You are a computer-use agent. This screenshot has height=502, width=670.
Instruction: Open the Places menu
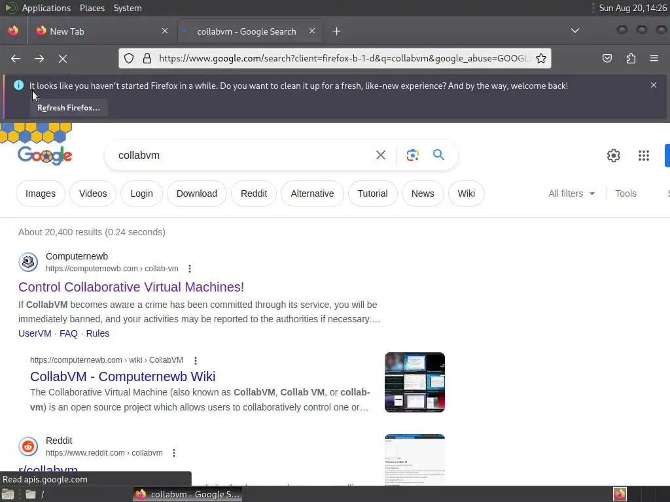click(92, 8)
